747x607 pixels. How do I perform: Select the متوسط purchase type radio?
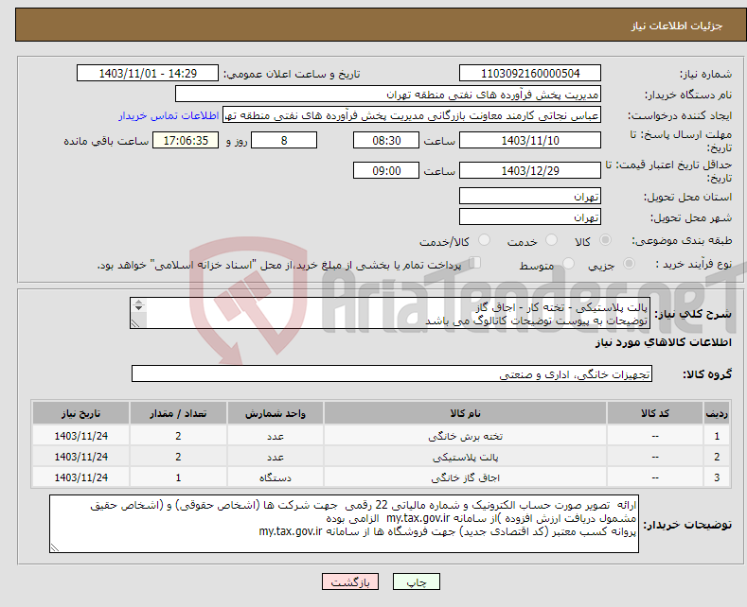tap(568, 264)
